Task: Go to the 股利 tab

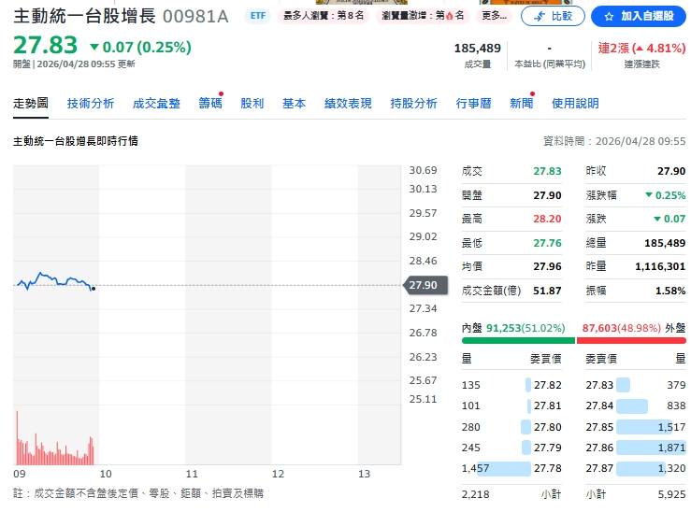Action: [x=252, y=104]
